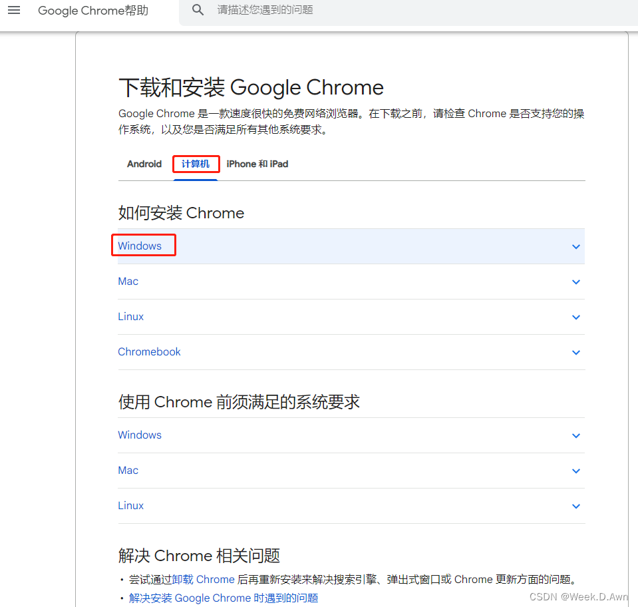Click chevron on Linux requirements row
The image size is (638, 607).
click(575, 506)
